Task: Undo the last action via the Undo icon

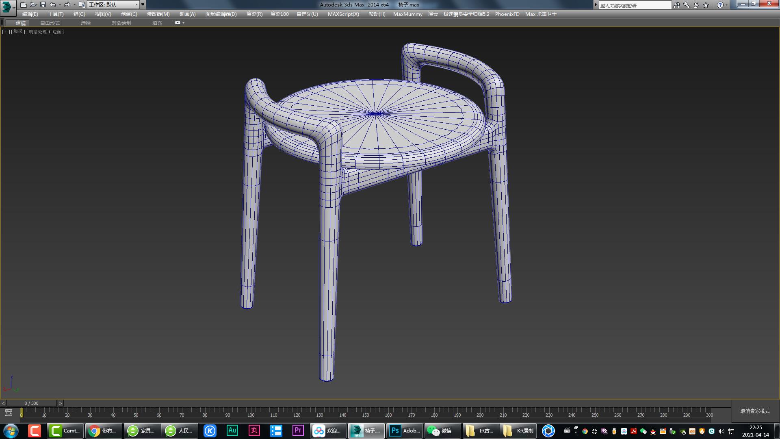Action: [52, 4]
